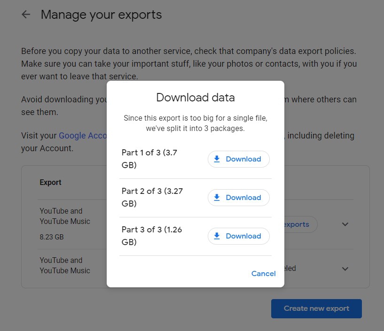Click the Export column header
The width and height of the screenshot is (384, 331).
(50, 182)
